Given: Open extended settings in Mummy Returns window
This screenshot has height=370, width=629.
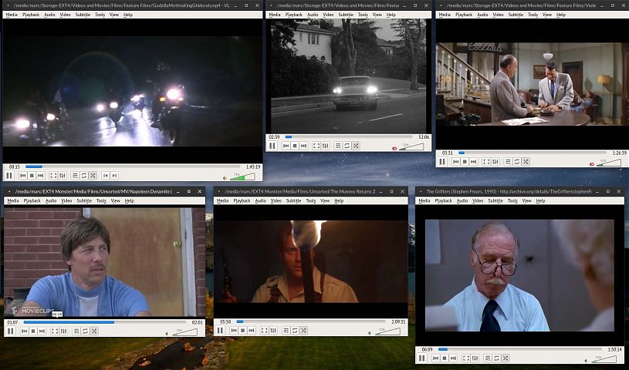Looking at the screenshot, I should click(x=273, y=331).
